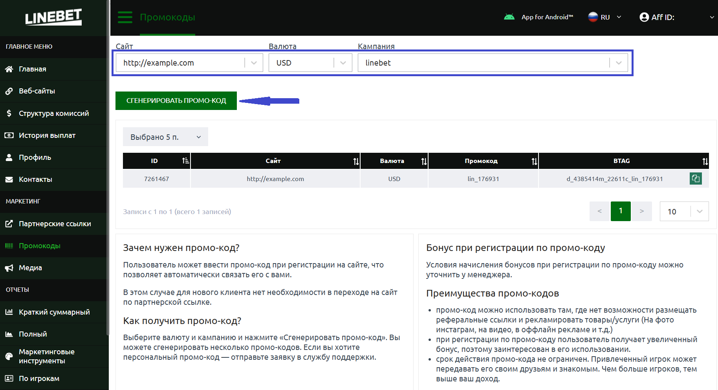
Task: Click http://example.com in the table row
Action: pyautogui.click(x=275, y=179)
